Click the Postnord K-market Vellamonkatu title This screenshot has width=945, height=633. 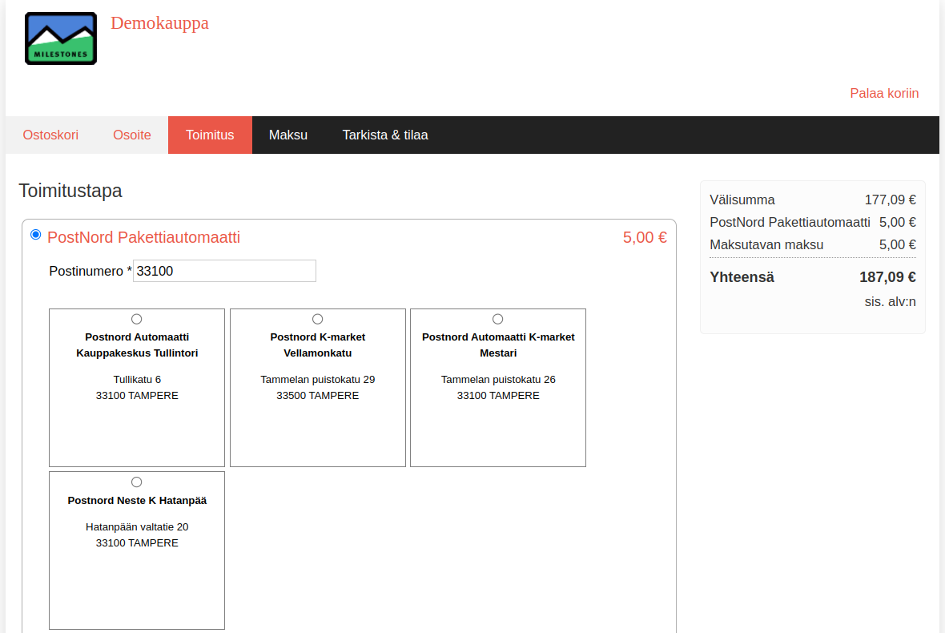point(318,345)
